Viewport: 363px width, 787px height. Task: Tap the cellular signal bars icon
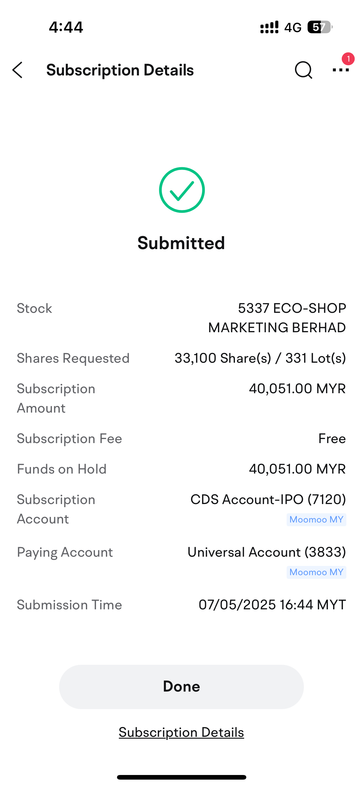(269, 27)
